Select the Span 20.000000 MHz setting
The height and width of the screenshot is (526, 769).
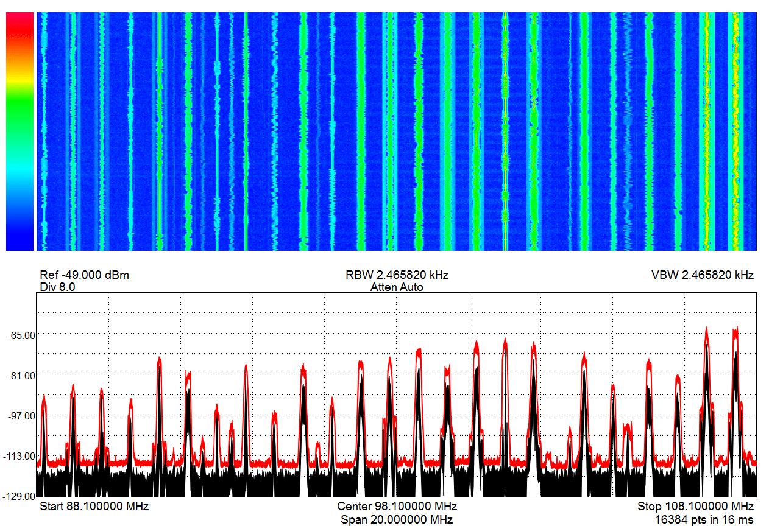click(397, 517)
